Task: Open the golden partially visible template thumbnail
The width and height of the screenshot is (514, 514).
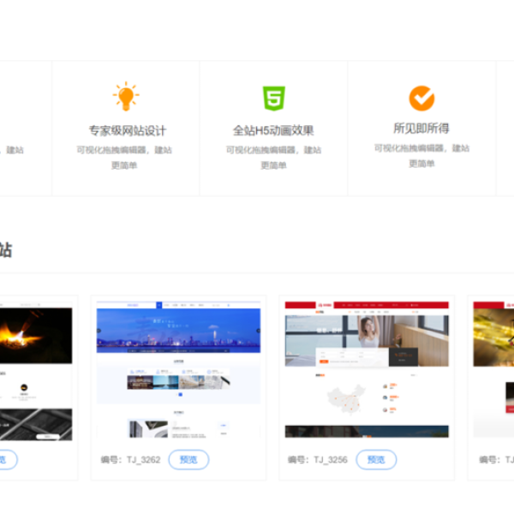Action: coord(493,369)
